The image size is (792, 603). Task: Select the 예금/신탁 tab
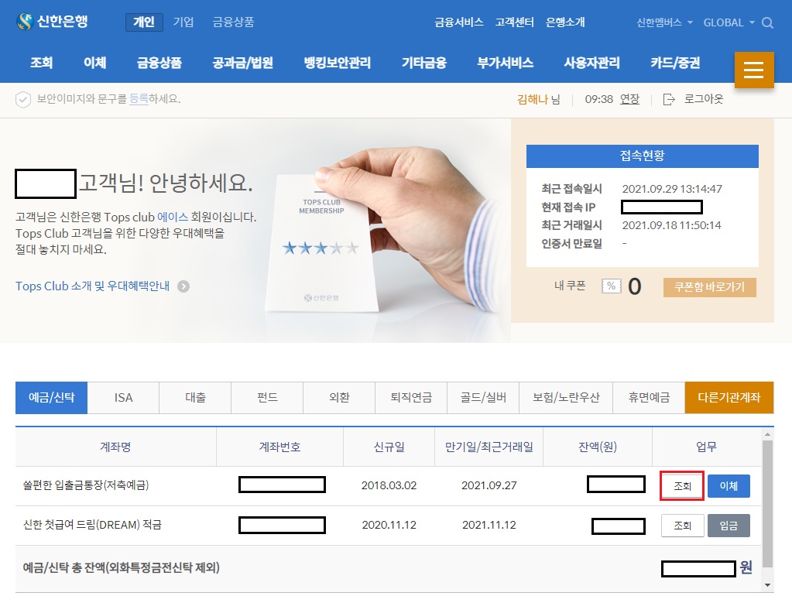52,398
